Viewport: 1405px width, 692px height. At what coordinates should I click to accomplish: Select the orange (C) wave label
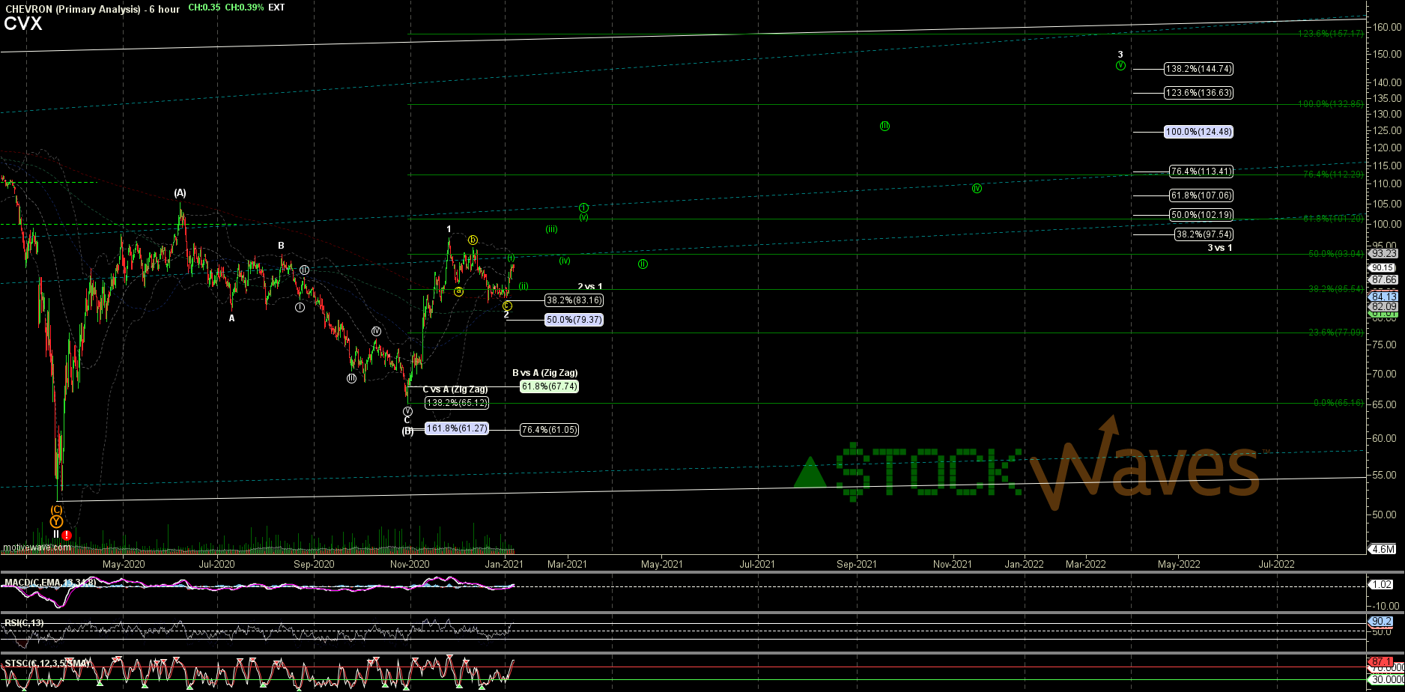(56, 509)
